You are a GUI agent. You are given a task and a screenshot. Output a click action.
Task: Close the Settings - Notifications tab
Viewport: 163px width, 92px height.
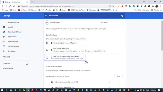28,2
